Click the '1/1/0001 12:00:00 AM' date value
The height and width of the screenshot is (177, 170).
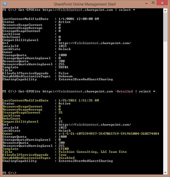point(79,19)
